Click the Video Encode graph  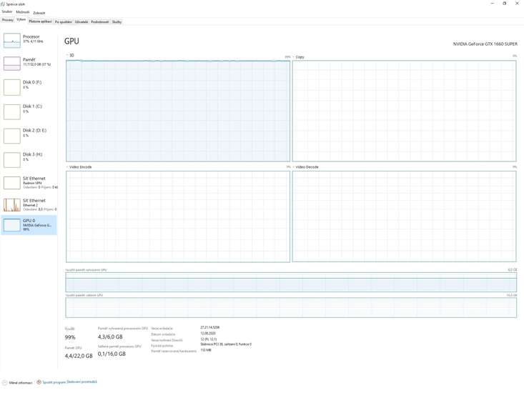click(178, 217)
